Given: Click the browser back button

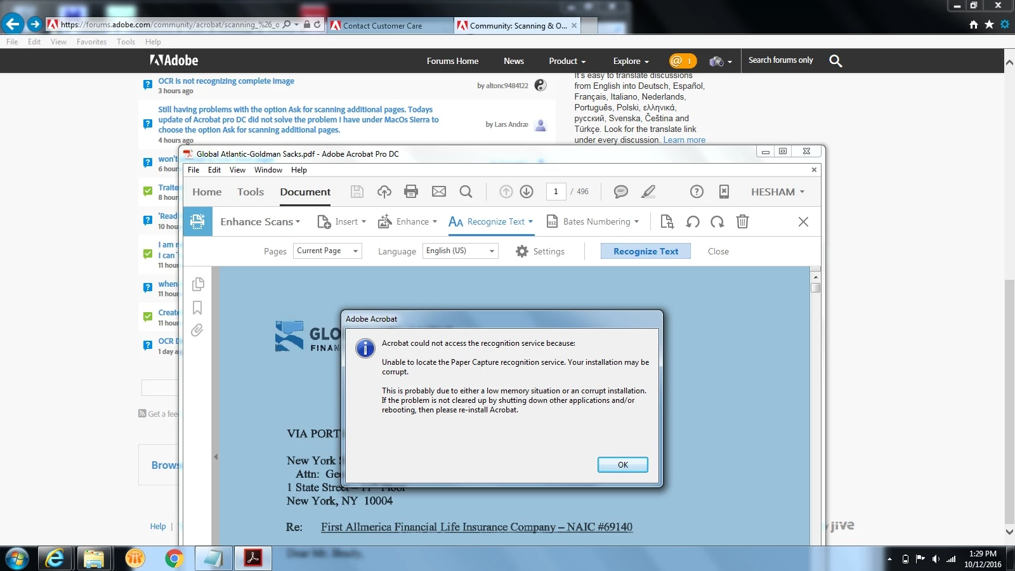Looking at the screenshot, I should [x=13, y=24].
